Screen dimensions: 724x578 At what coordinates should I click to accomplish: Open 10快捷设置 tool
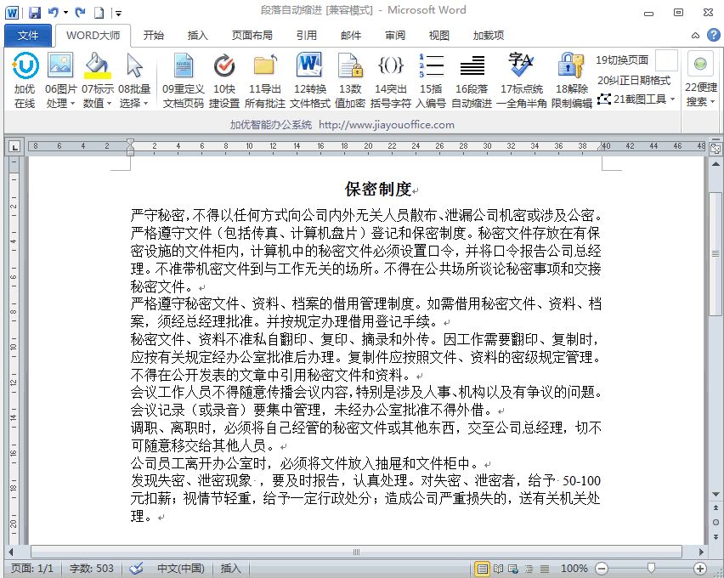(224, 79)
